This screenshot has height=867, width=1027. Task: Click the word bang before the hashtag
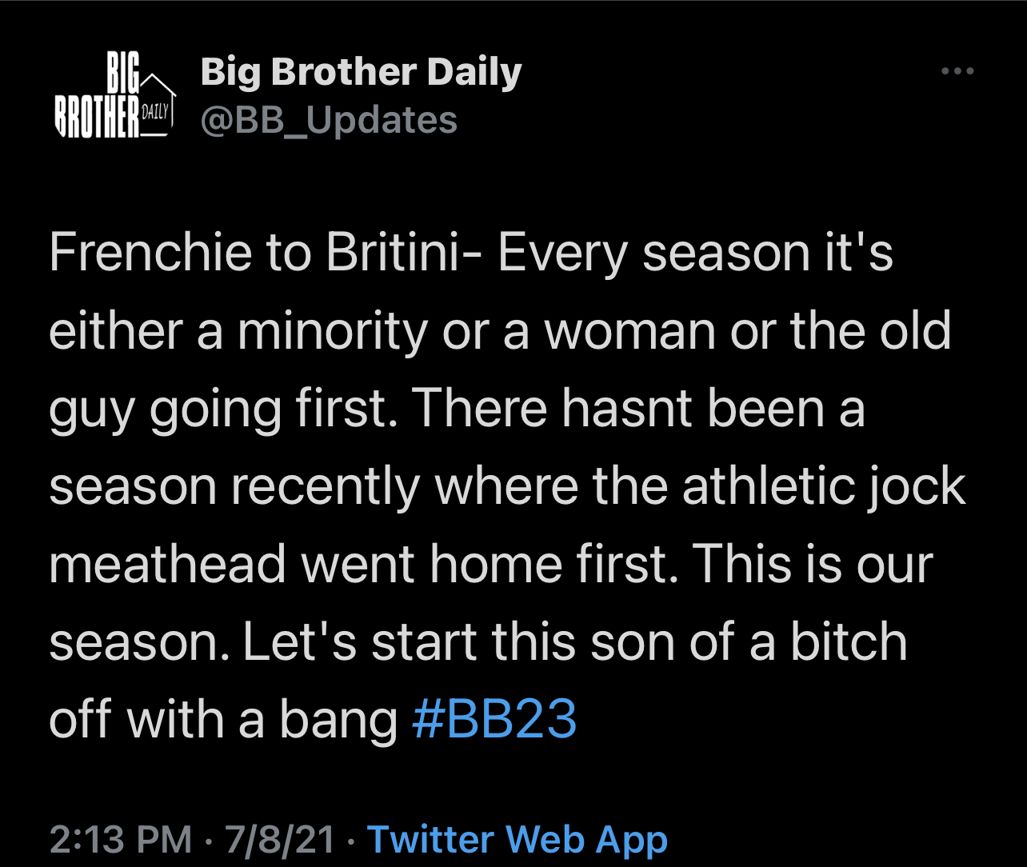click(338, 721)
